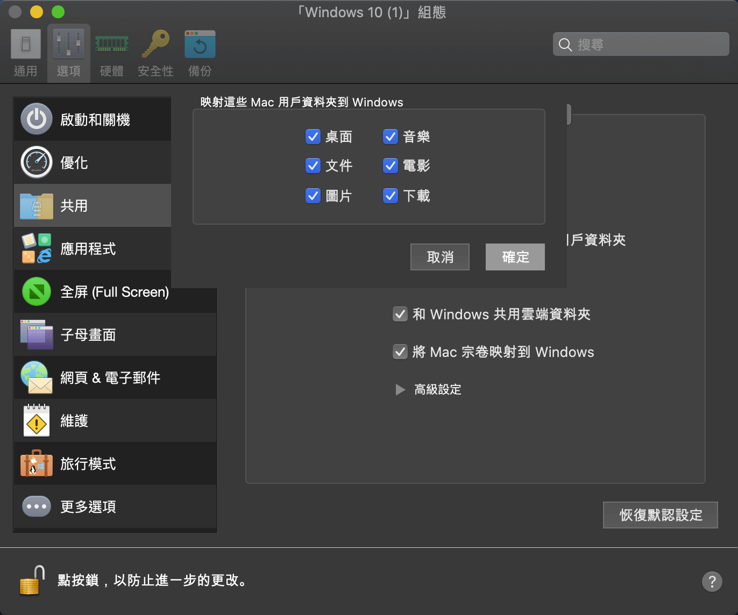Click the 更多選項 ellipsis icon

(x=37, y=506)
